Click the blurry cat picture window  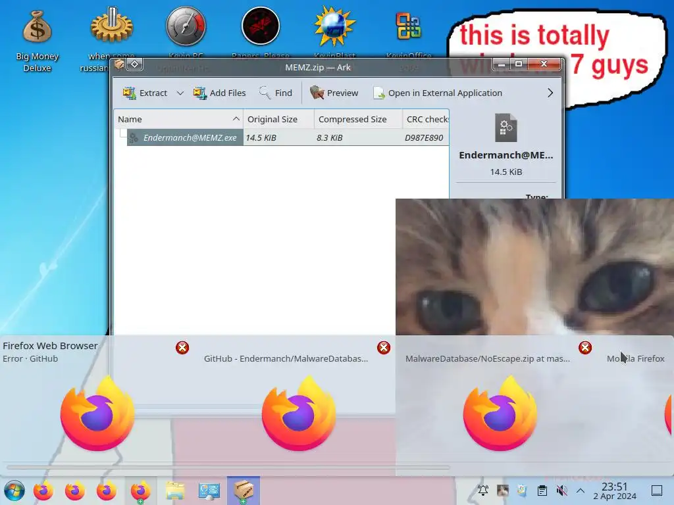click(x=534, y=267)
